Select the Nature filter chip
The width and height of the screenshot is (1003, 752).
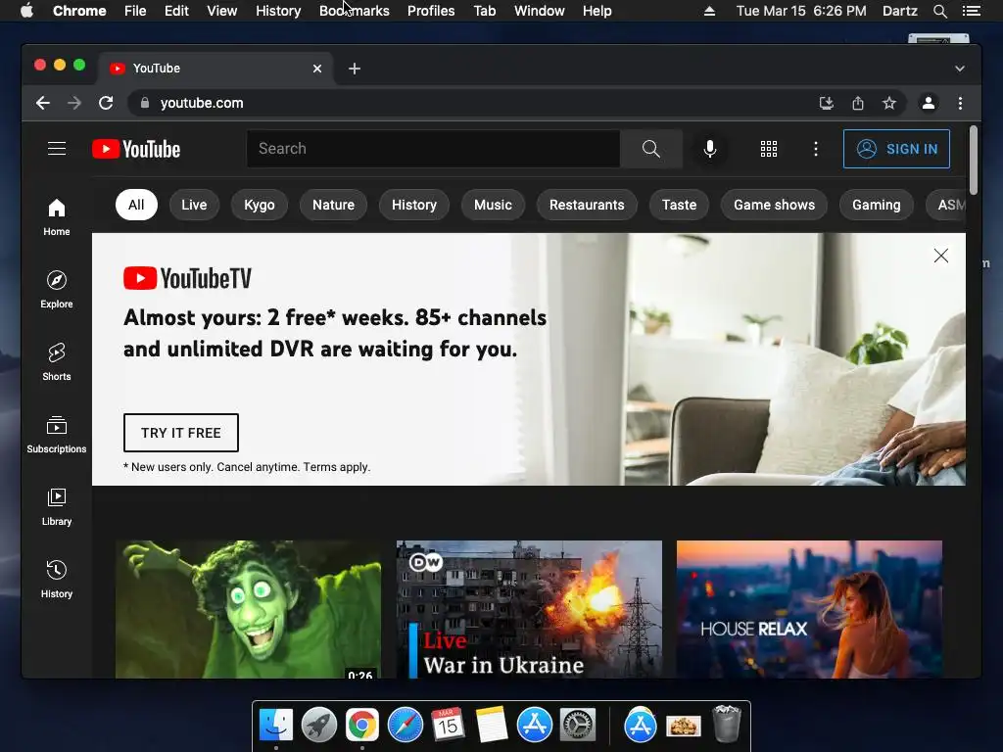pos(333,205)
